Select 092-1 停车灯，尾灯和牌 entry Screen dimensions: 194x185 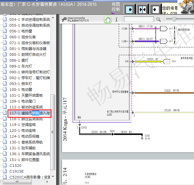(30, 78)
